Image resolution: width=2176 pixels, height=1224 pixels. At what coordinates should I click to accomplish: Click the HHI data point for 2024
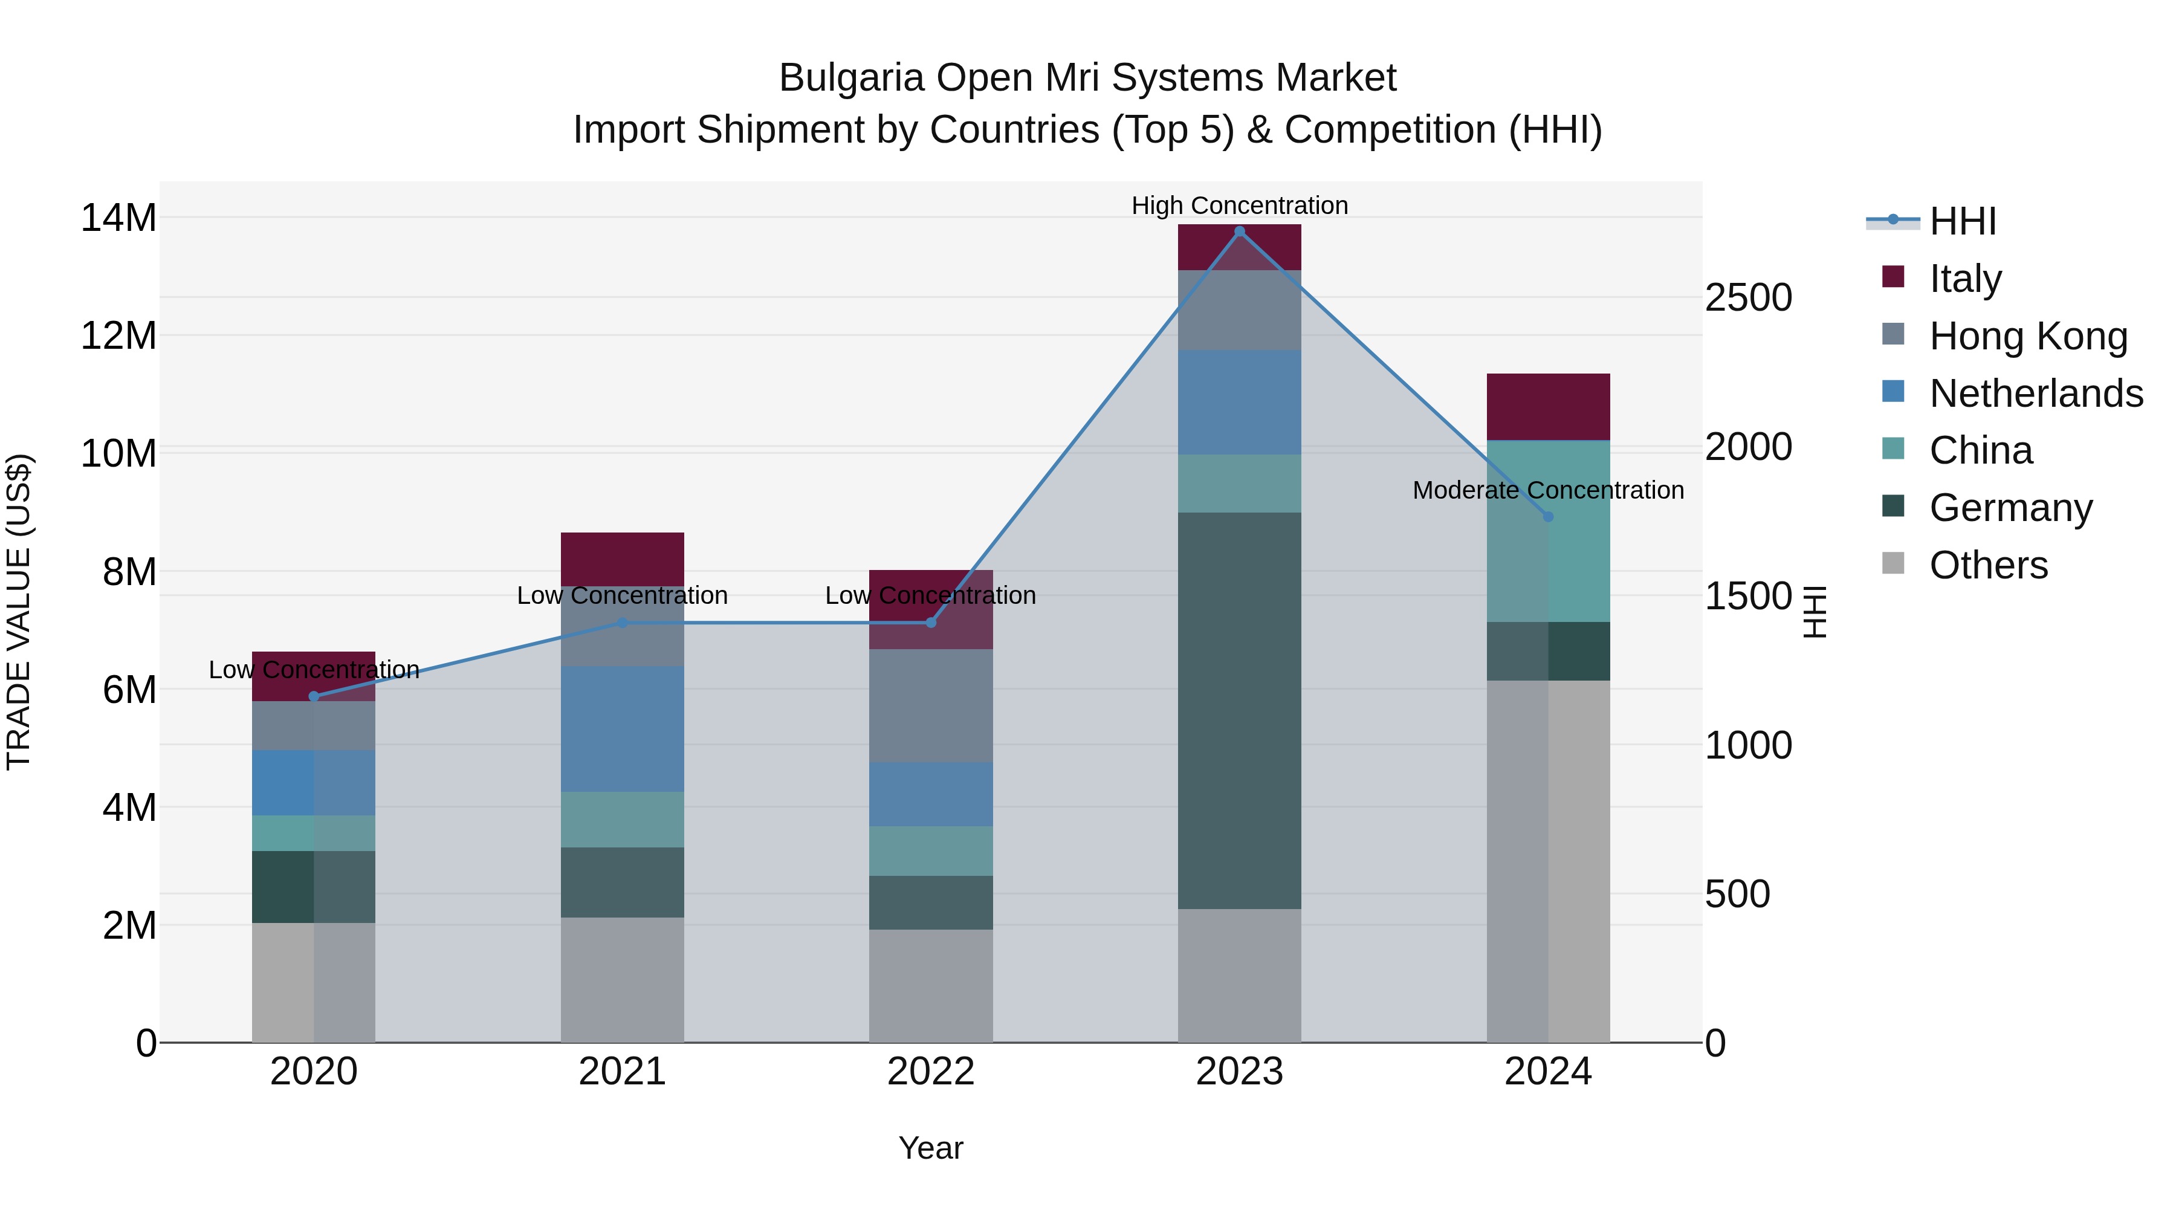pyautogui.click(x=1549, y=516)
